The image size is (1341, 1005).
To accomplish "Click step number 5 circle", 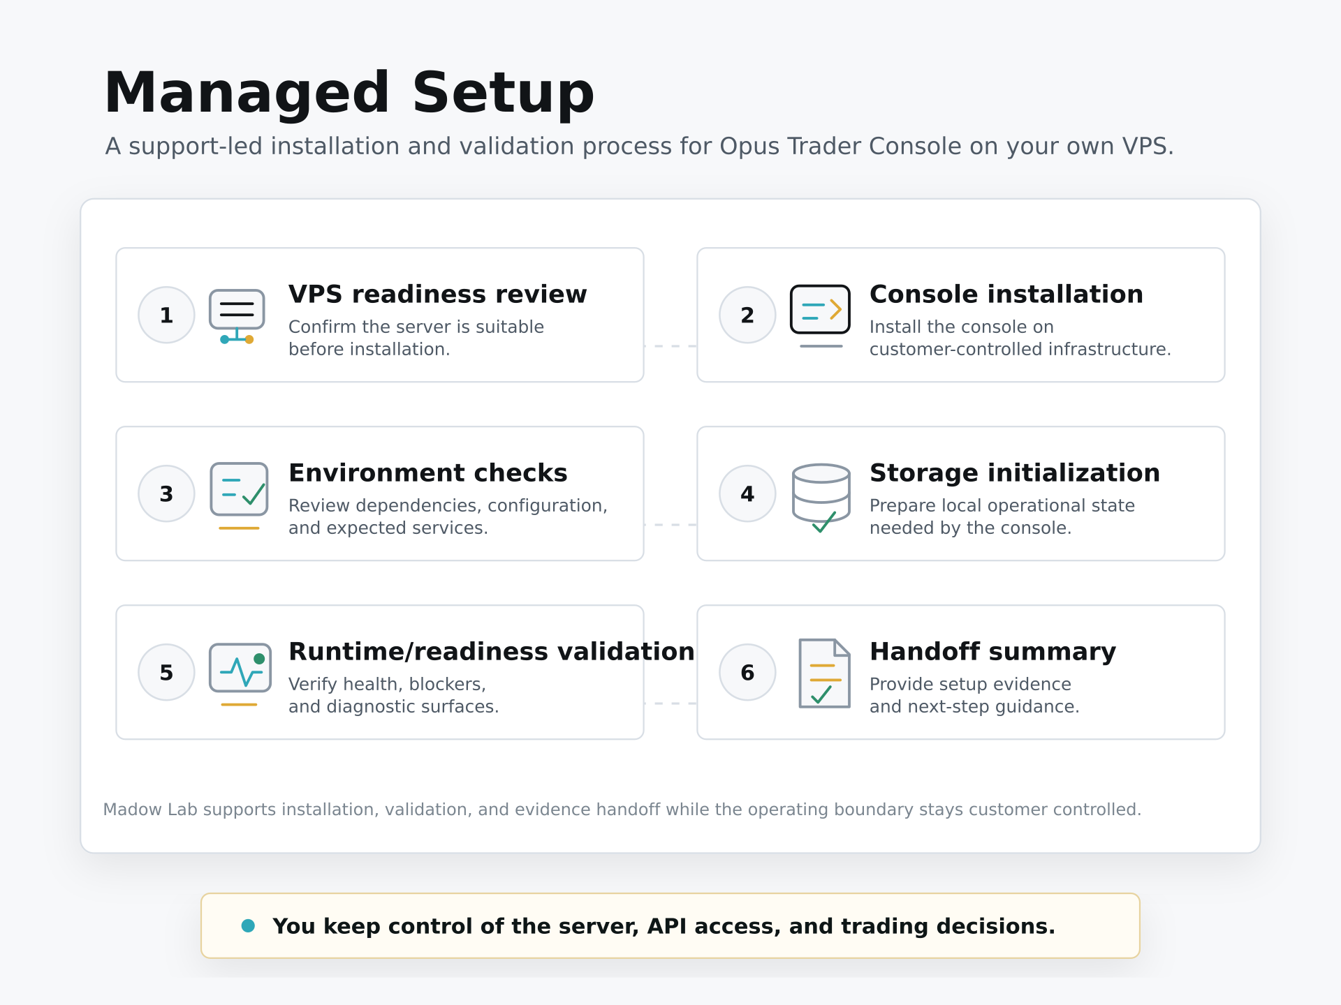I will click(166, 672).
